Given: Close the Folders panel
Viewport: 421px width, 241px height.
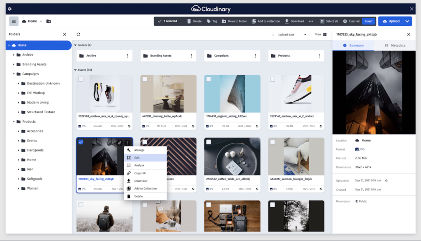Looking at the screenshot, I should coord(65,34).
